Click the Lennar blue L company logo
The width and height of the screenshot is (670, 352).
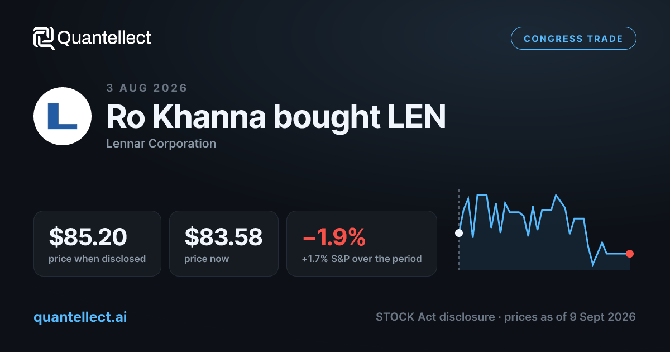(x=63, y=116)
